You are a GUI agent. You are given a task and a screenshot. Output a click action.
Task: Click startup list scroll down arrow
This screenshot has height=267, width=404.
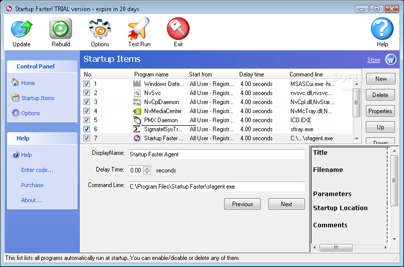tap(357, 138)
